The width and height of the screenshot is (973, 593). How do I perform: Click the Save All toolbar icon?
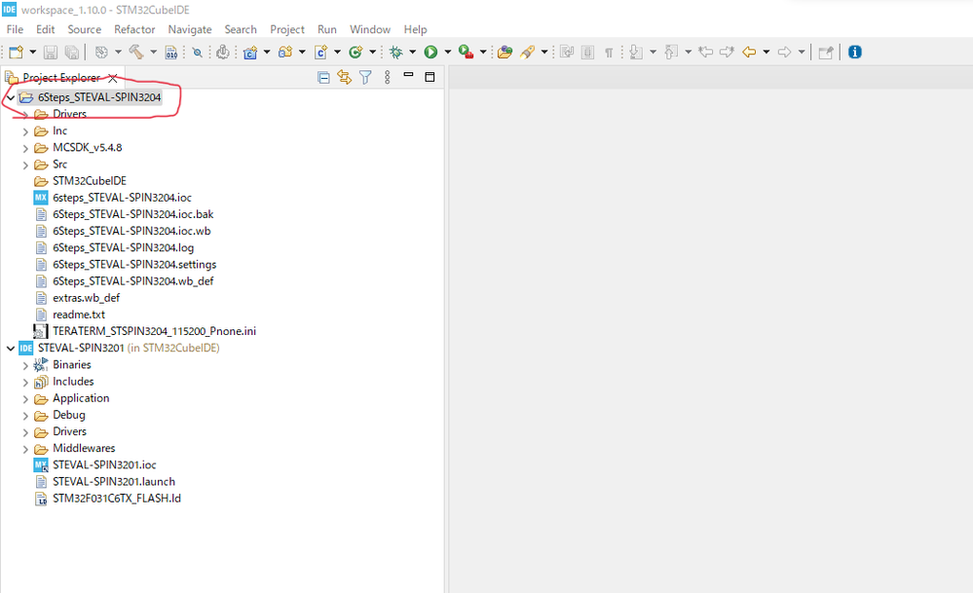coord(72,53)
